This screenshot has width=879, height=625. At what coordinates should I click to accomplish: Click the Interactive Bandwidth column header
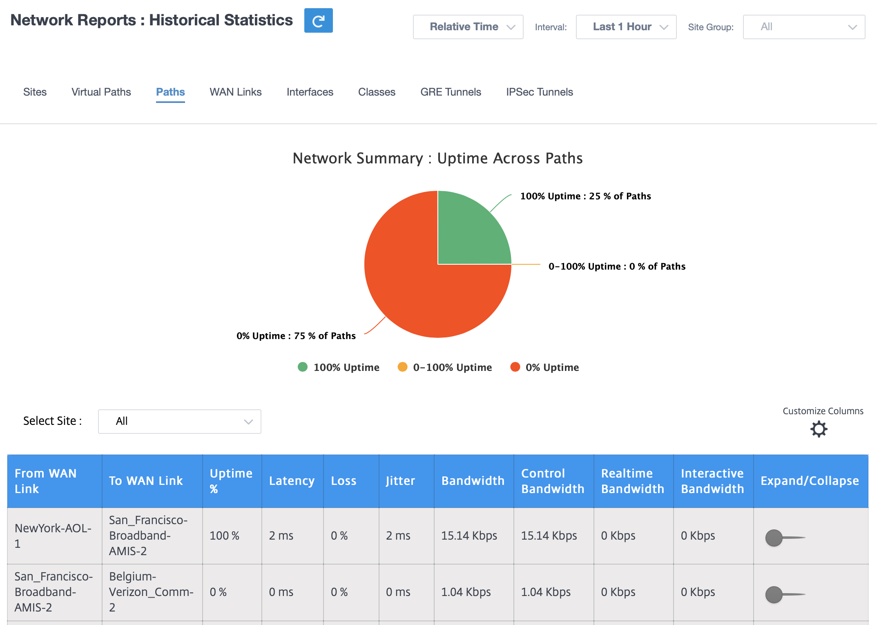pos(714,481)
